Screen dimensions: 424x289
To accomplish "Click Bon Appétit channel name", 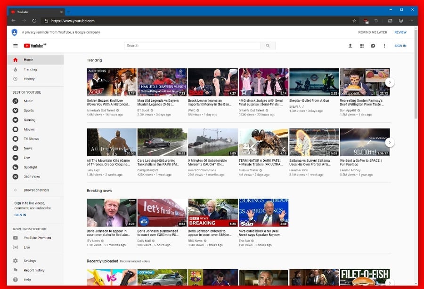I will click(x=348, y=111).
